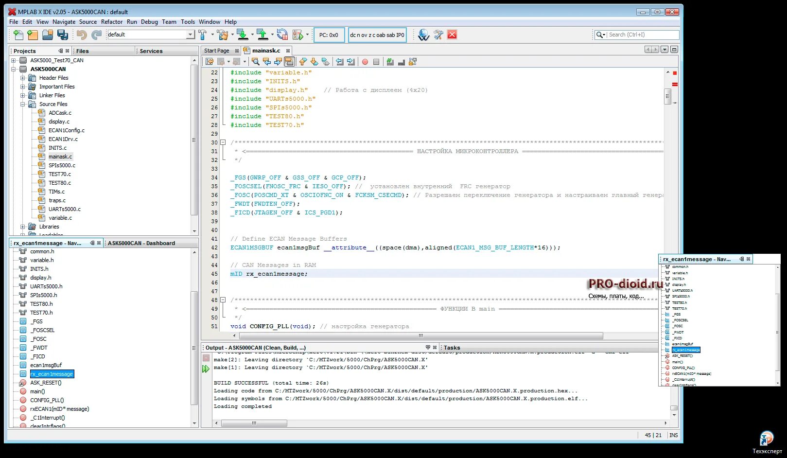Image resolution: width=787 pixels, height=458 pixels.
Task: Select rxECAN1(mID* message) in the Navigator
Action: pyautogui.click(x=59, y=409)
